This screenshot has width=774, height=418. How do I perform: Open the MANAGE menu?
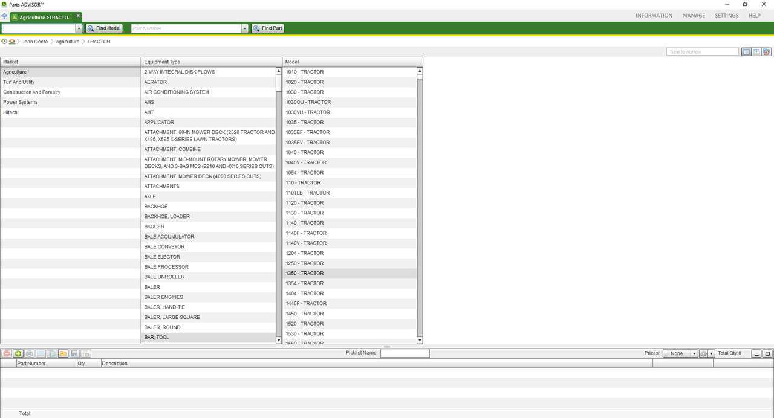[x=694, y=16]
